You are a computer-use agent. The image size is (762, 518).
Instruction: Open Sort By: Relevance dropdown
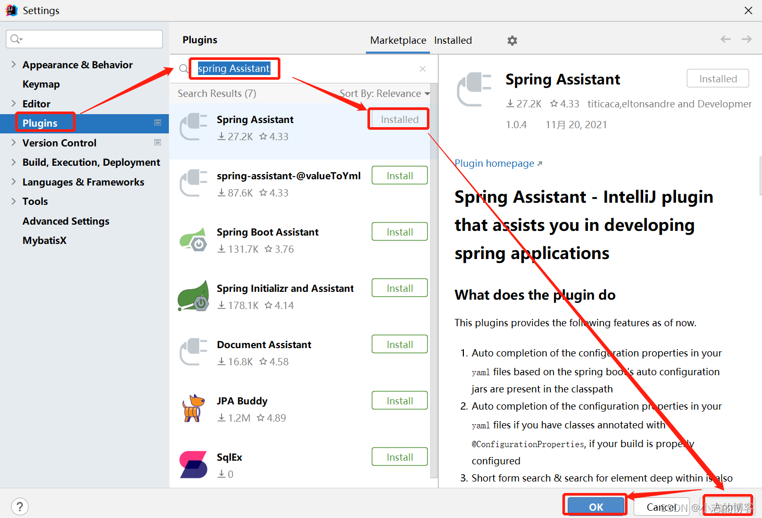[x=385, y=94]
